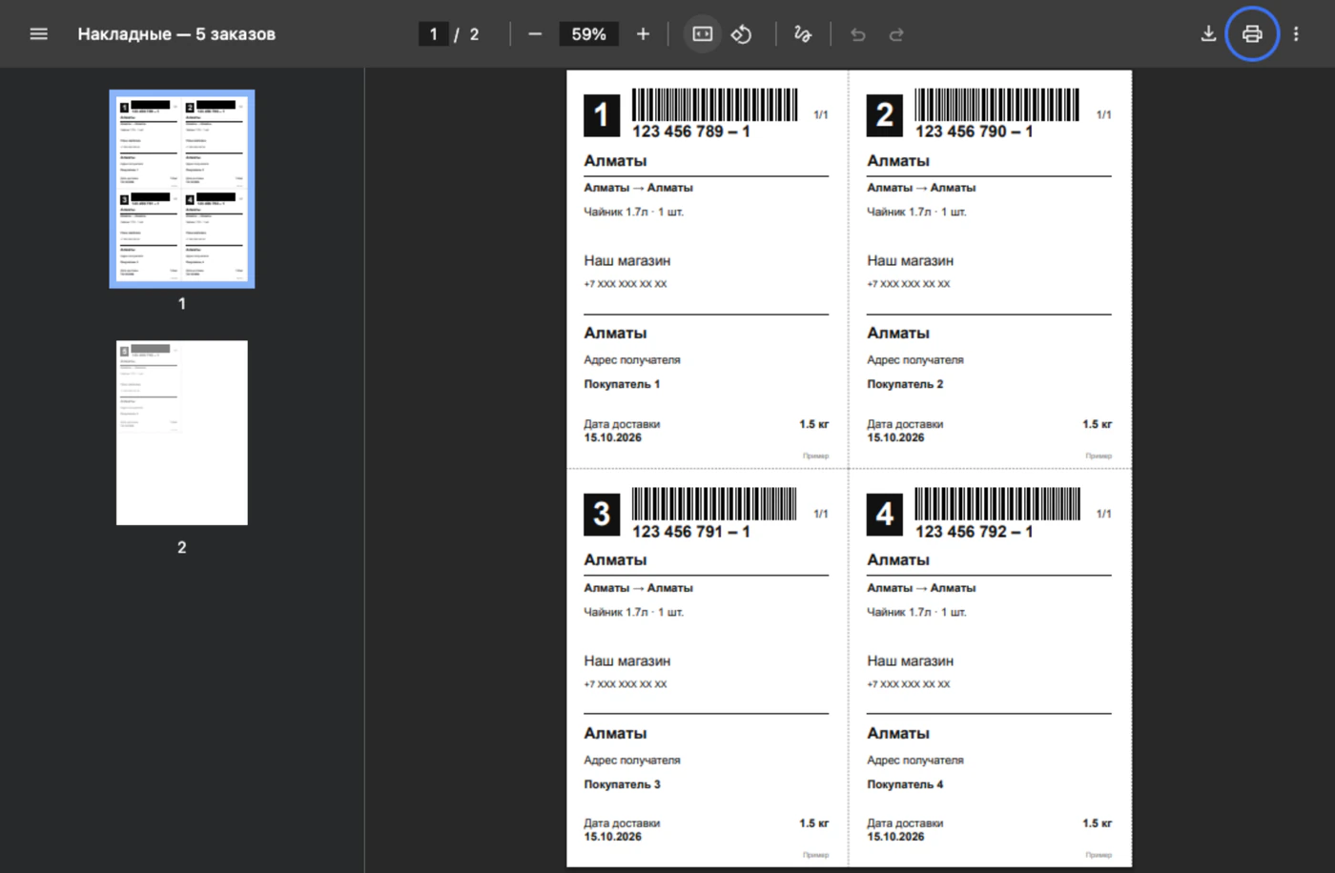The image size is (1335, 873).
Task: Click the total pages number 2 in toolbar
Action: tap(474, 34)
